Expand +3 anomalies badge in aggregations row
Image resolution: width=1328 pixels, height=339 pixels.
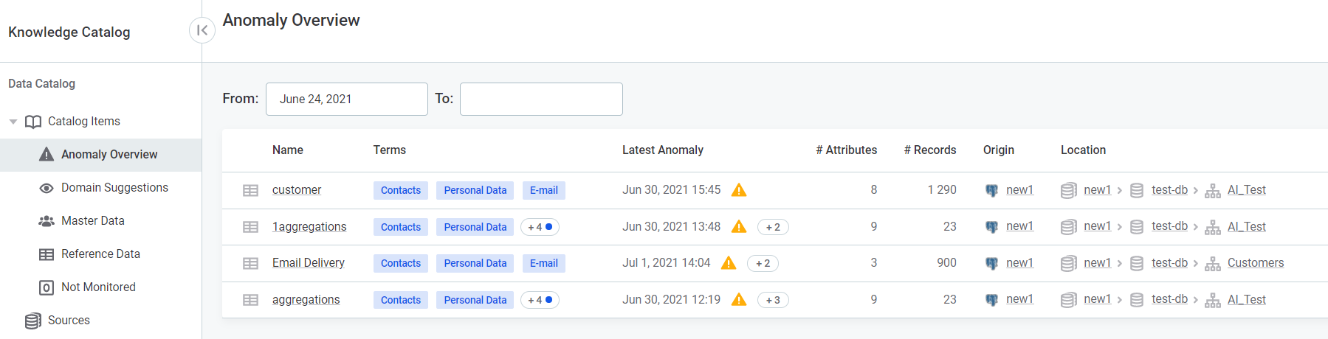coord(773,300)
